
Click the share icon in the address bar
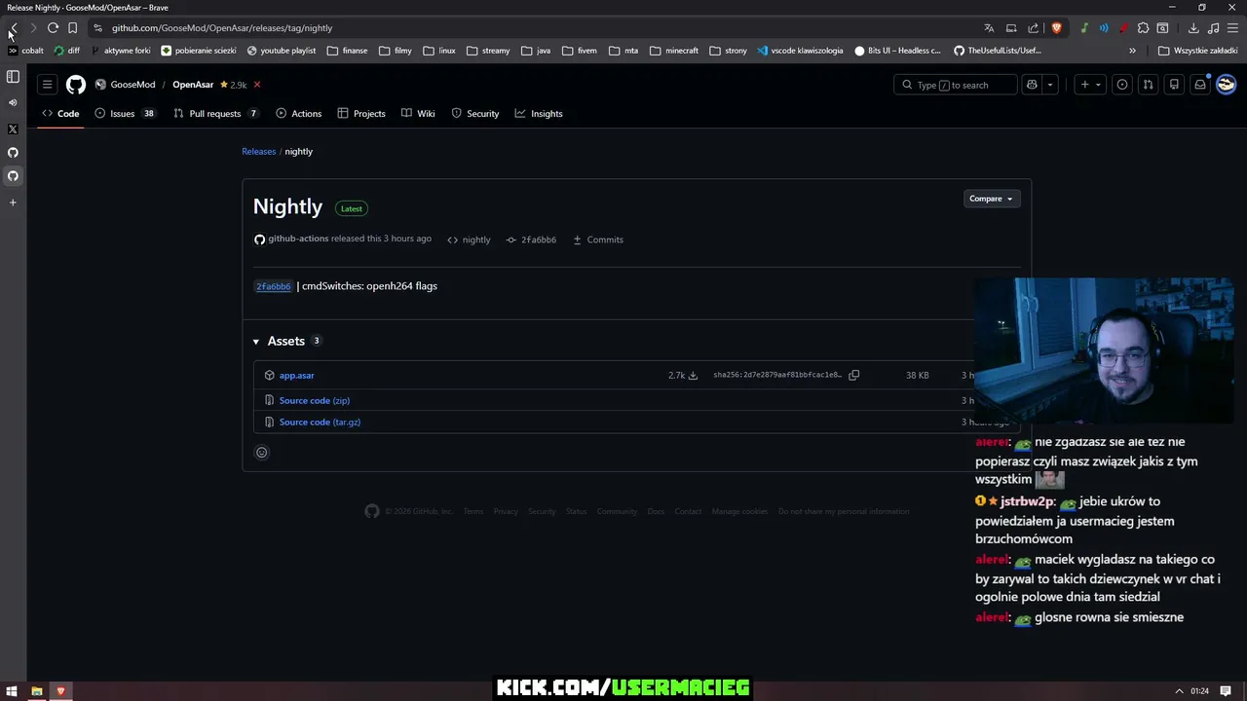[x=1034, y=28]
